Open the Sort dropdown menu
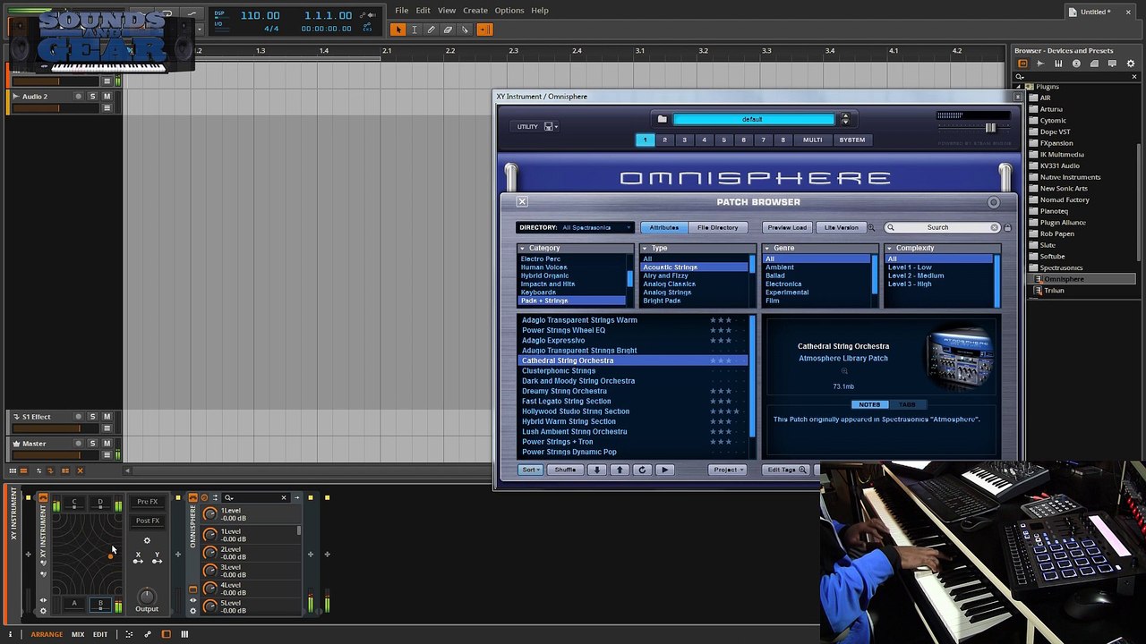This screenshot has width=1146, height=644. point(531,470)
